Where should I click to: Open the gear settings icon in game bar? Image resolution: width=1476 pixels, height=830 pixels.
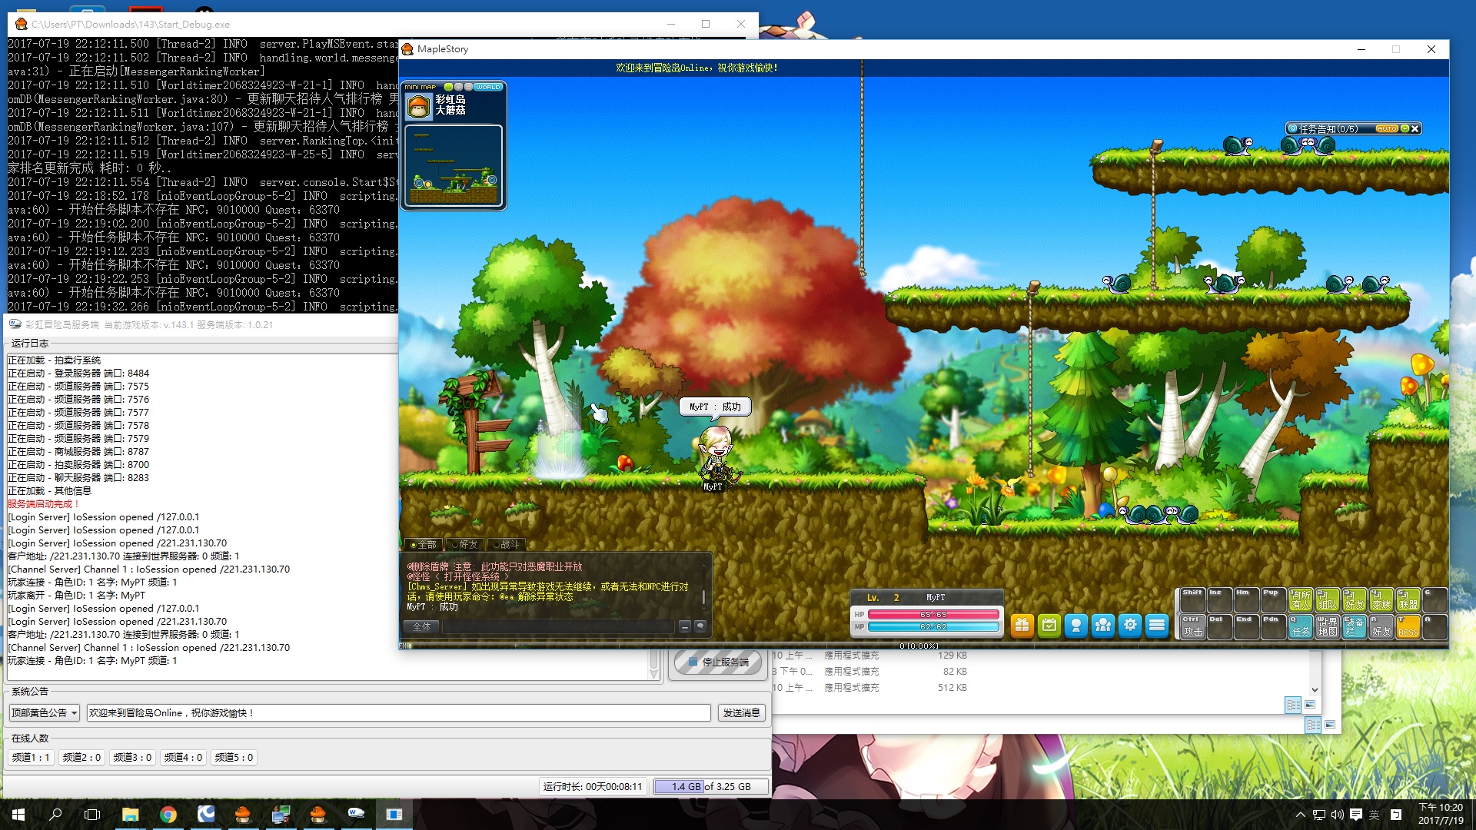[x=1130, y=626]
